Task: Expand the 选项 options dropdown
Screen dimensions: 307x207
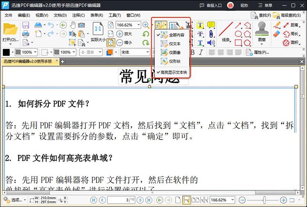Action: [x=25, y=200]
